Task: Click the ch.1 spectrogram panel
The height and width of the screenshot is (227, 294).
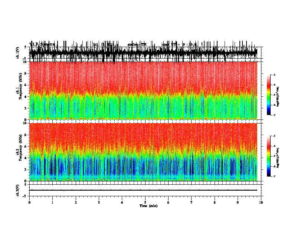Action: pos(143,91)
